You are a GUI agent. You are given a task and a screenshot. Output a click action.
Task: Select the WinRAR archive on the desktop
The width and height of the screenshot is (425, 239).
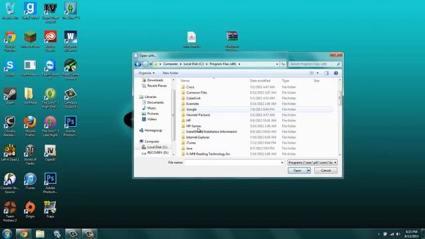coord(232,40)
